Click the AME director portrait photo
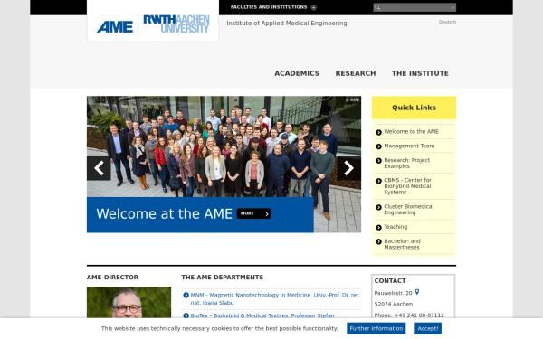 129,302
